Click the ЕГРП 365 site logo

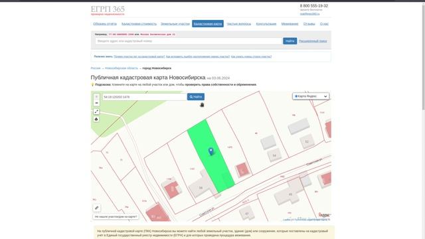tap(108, 10)
